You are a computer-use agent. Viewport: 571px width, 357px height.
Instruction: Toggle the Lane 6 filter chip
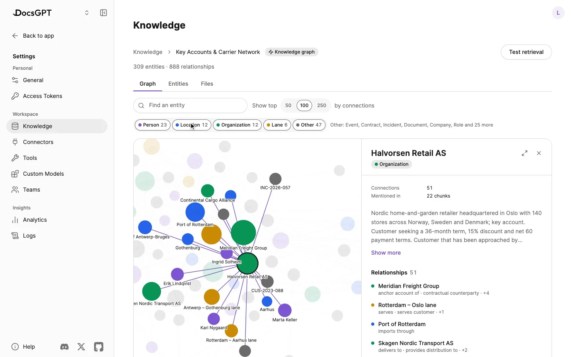(x=277, y=125)
